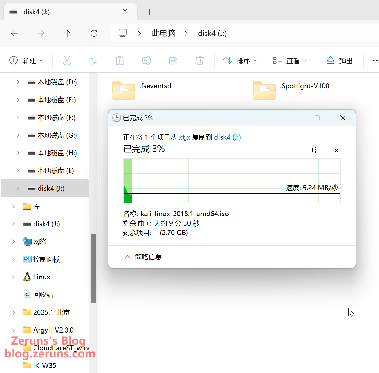The width and height of the screenshot is (379, 373).
Task: Click the copy speed progress graph
Action: 231,180
